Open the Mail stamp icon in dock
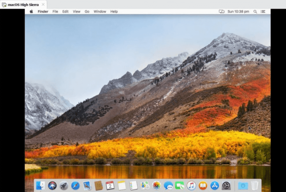286x192 pixels. coord(87,186)
